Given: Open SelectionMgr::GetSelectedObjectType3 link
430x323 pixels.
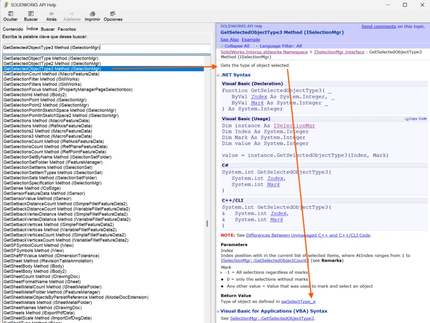Looking at the screenshot, I should pyautogui.click(x=272, y=318).
